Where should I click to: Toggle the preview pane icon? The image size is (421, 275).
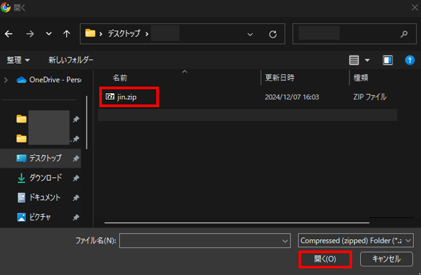click(388, 60)
